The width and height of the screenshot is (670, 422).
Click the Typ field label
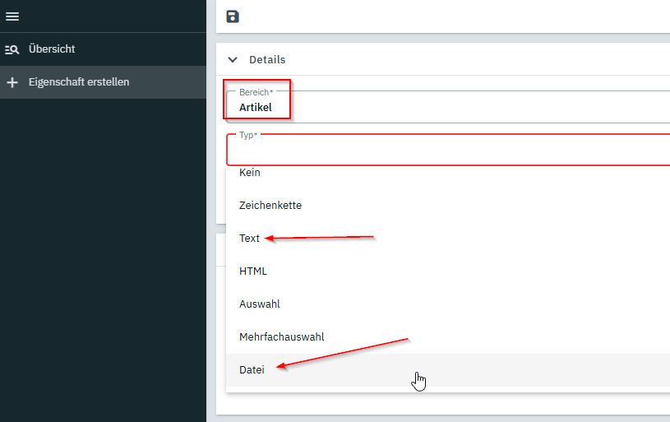click(x=247, y=134)
